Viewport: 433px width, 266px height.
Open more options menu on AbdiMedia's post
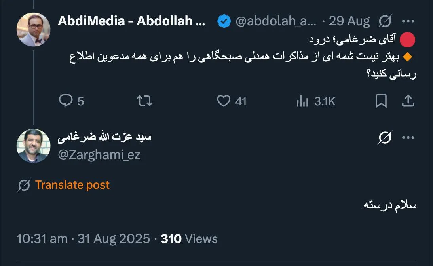point(408,21)
